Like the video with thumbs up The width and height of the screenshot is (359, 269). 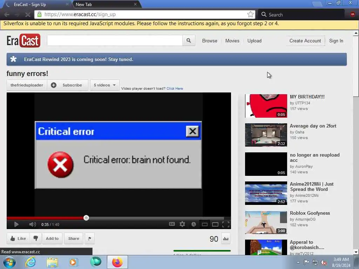click(x=18, y=239)
